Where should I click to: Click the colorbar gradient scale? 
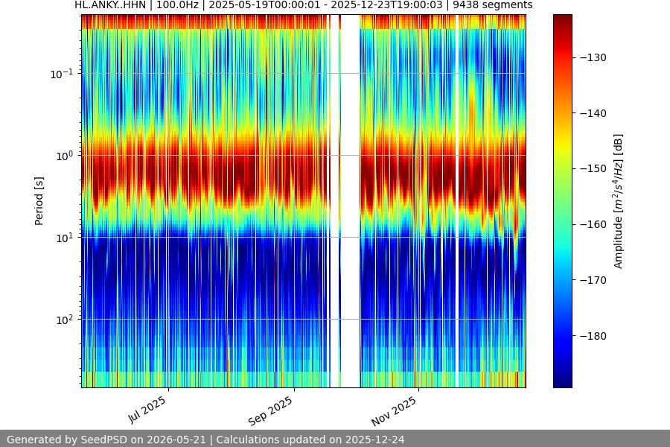point(562,201)
